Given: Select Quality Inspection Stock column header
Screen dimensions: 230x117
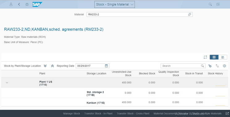Looking at the screenshot, I should tap(169, 74).
